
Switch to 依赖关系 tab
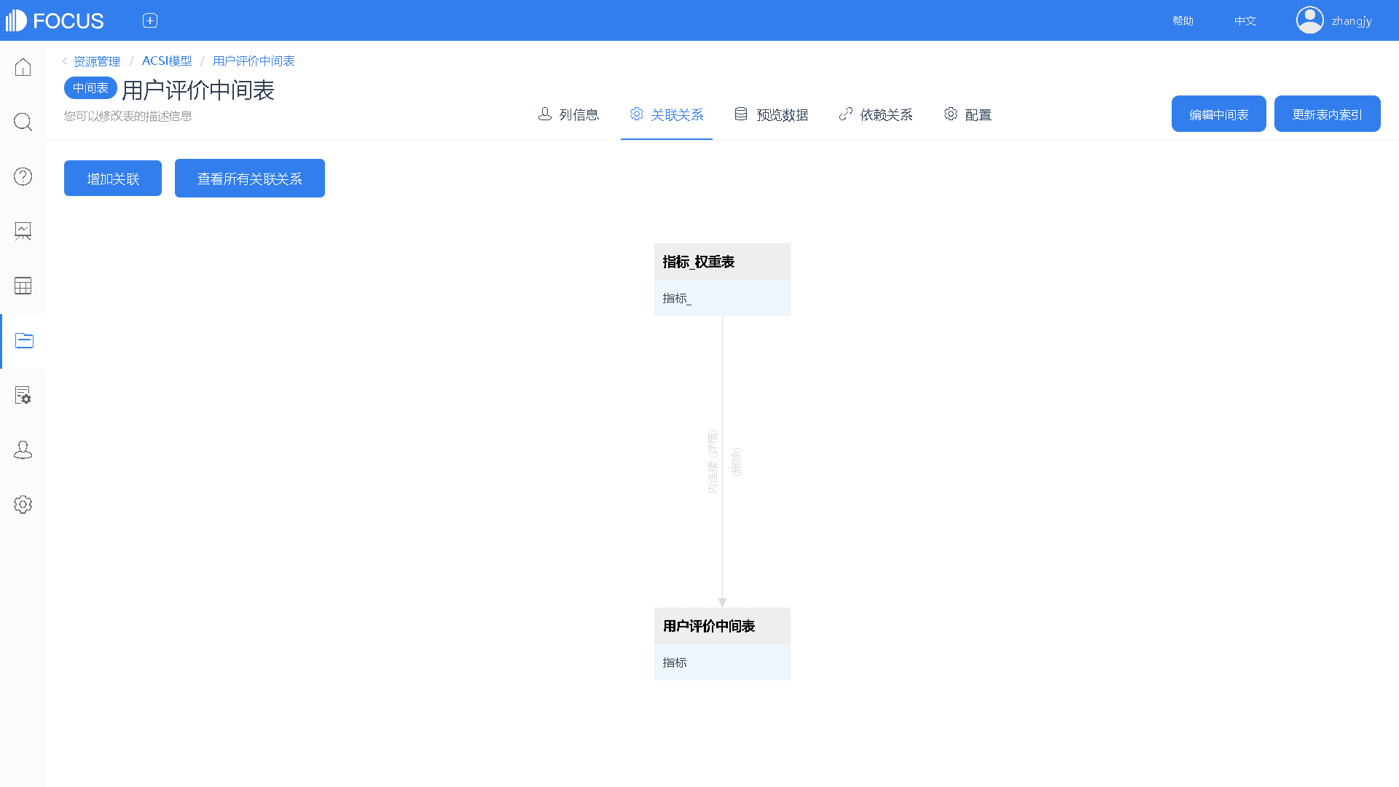(x=876, y=114)
